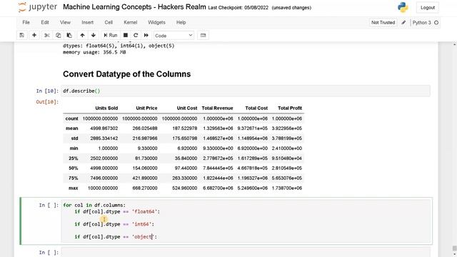Click the Jupyter logo
Screen dimensions: 457x257
38,7
